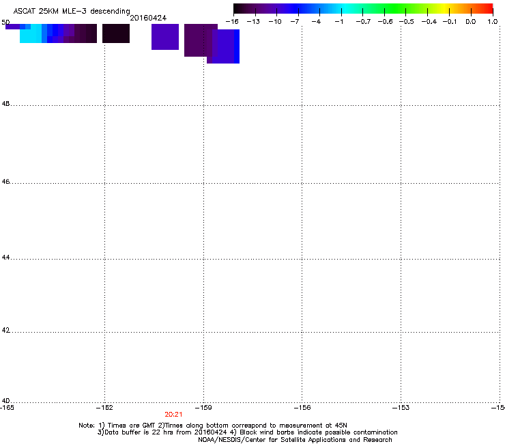Screen dimensions: 505x444
Task: Click the longitude label -165
Action: tap(7, 408)
